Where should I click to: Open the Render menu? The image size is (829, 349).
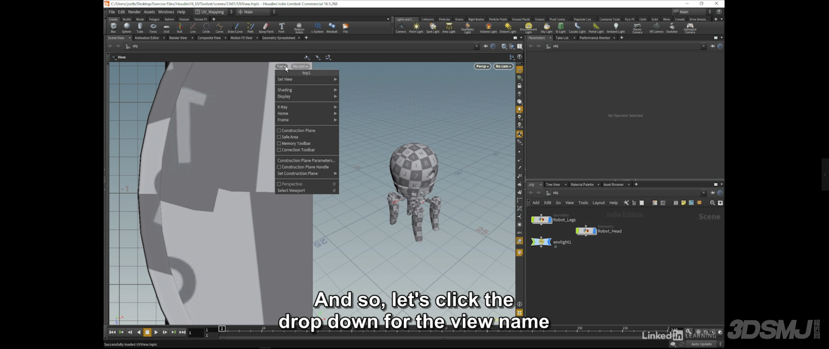pos(134,12)
